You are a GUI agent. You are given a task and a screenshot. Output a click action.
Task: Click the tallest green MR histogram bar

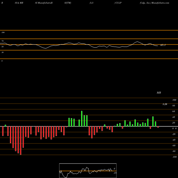coord(82,119)
